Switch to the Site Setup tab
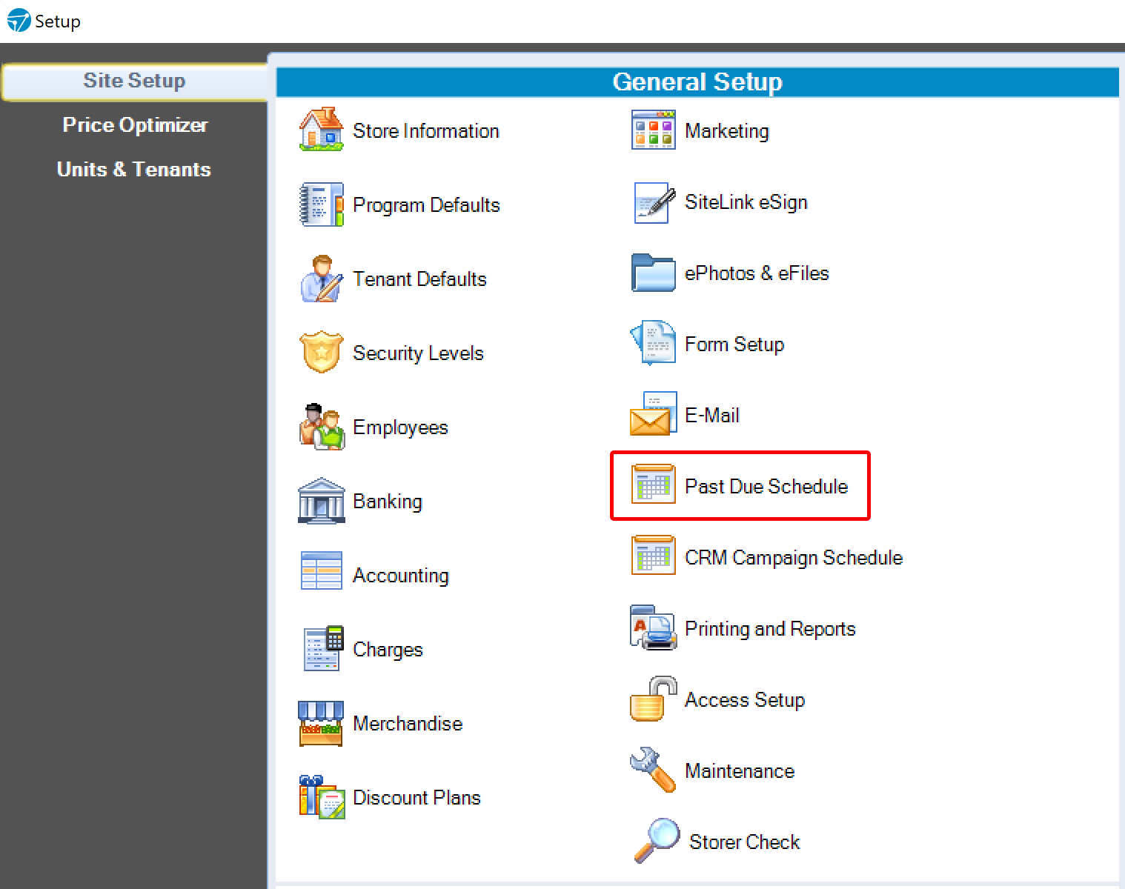Viewport: 1125px width, 889px height. point(134,81)
